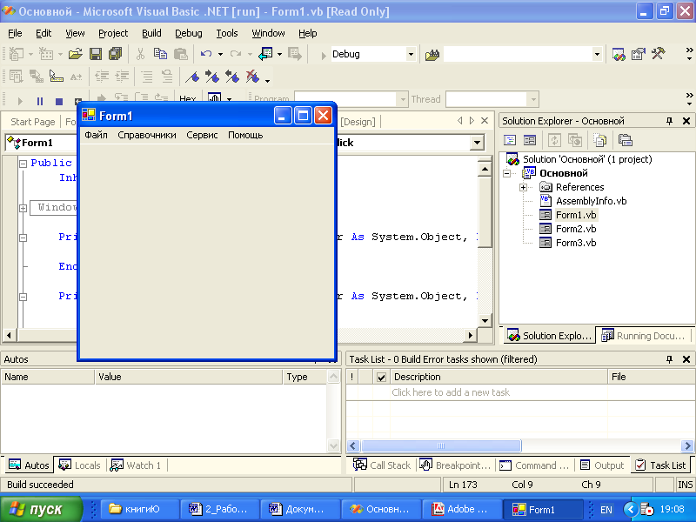696x522 pixels.
Task: Open Navigate Backward history dropdown arrow
Action: click(x=279, y=54)
